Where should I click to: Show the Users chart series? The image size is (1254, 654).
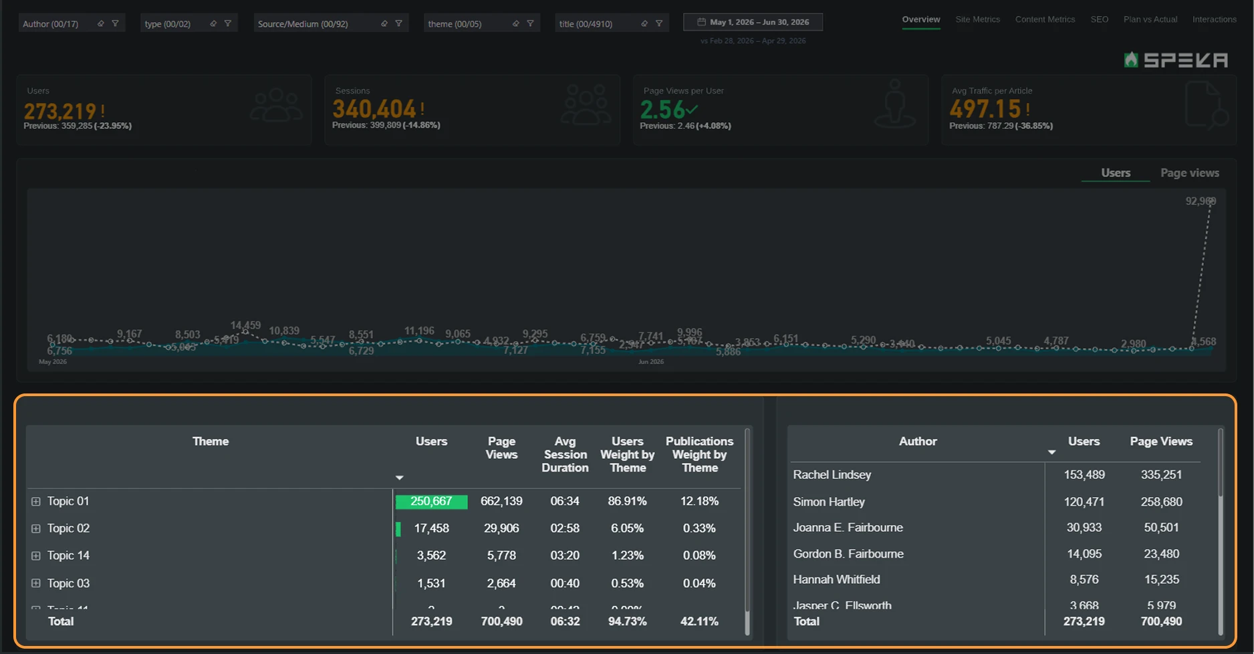click(1116, 172)
